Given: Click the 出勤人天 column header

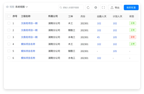Looking at the screenshot, I should (102, 16).
